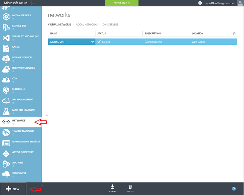Click the arrow next to AzureSS-VPN
Viewport: 244px width, 195px height.
[92, 42]
